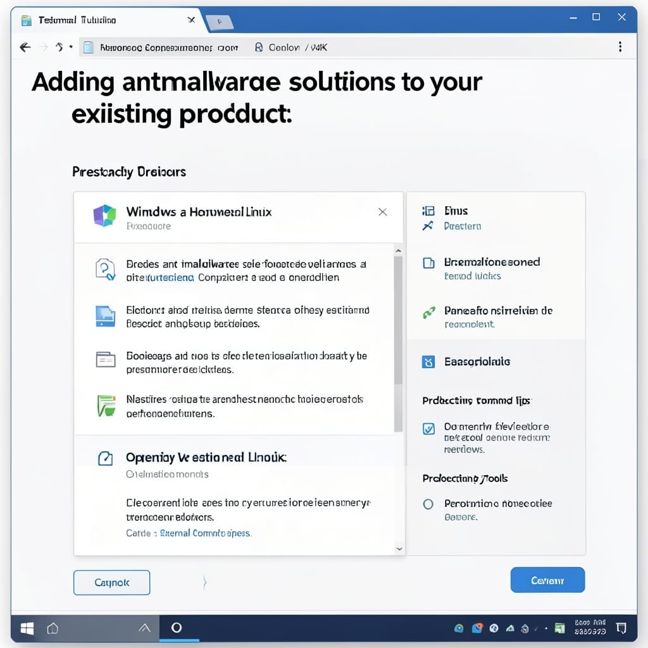Click the Praloectiang Tools heading
Image resolution: width=648 pixels, height=648 pixels.
pos(465,478)
